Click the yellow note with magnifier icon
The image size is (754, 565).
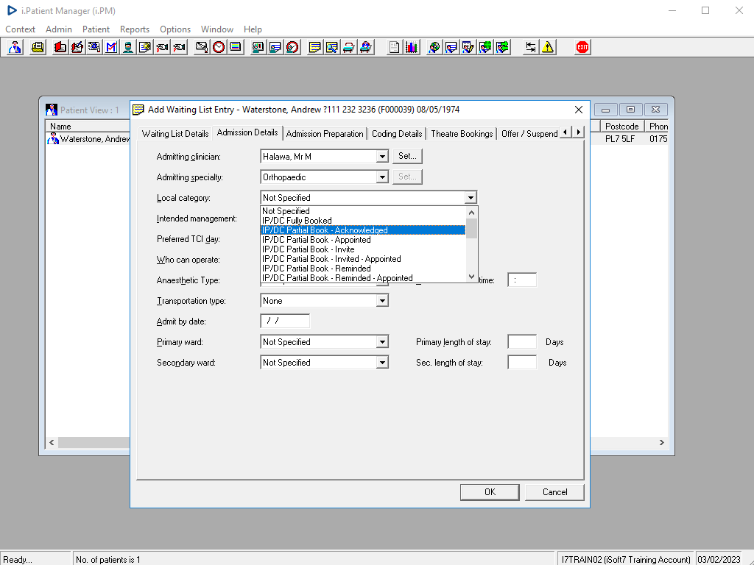[x=332, y=47]
